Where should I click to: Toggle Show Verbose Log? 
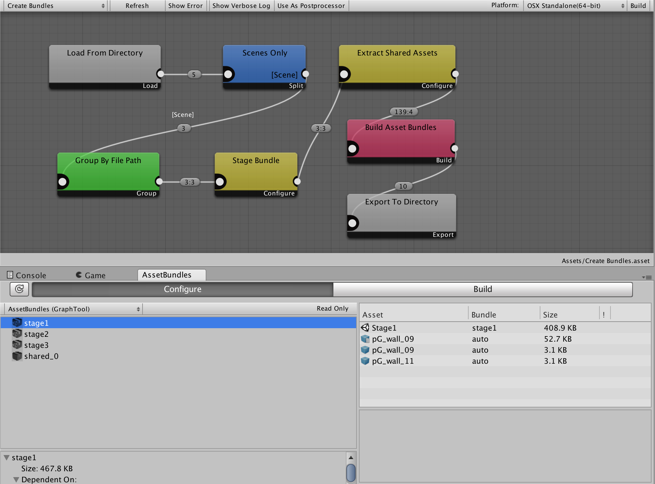pyautogui.click(x=241, y=6)
